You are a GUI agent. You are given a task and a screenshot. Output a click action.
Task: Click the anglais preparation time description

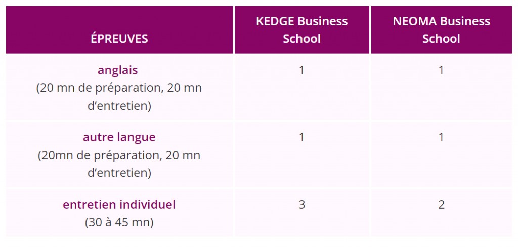[119, 97]
